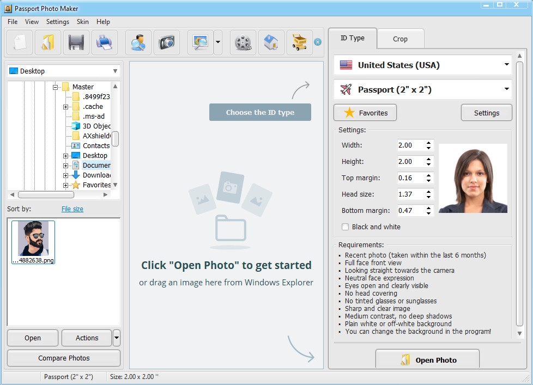This screenshot has height=385, width=533.
Task: Switch to the Crop tab
Action: [x=400, y=39]
